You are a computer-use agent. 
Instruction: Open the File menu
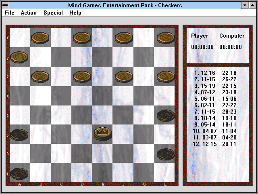pos(10,13)
